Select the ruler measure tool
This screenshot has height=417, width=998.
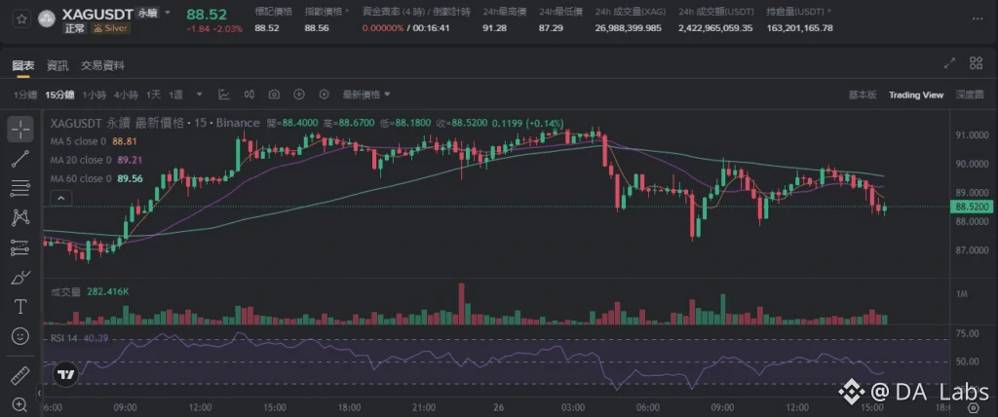click(20, 376)
